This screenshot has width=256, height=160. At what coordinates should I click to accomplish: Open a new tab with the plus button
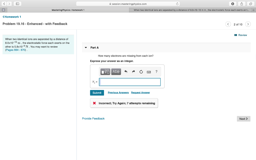[253, 10]
